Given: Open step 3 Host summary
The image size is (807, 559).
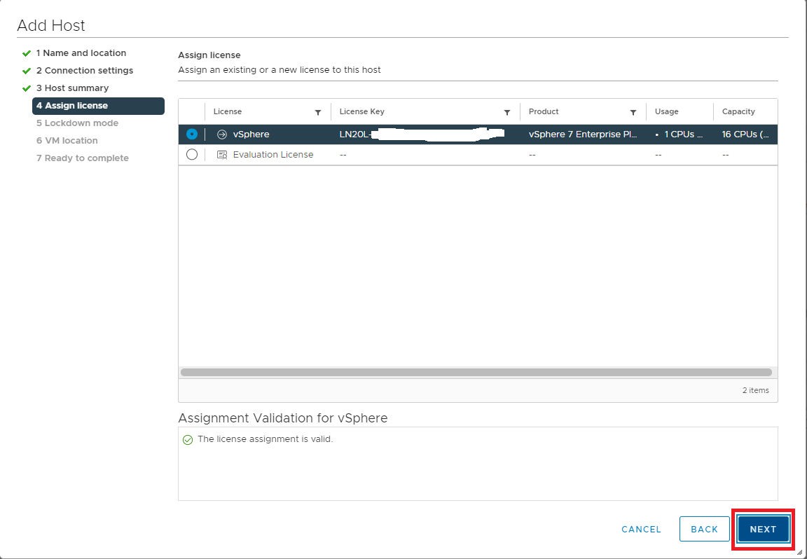Looking at the screenshot, I should 72,88.
